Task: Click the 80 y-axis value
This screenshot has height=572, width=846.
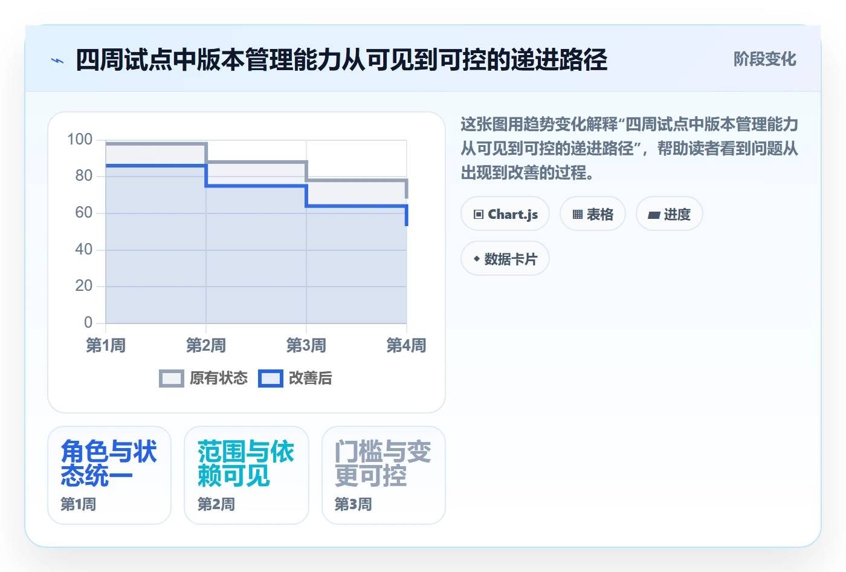Action: (84, 176)
